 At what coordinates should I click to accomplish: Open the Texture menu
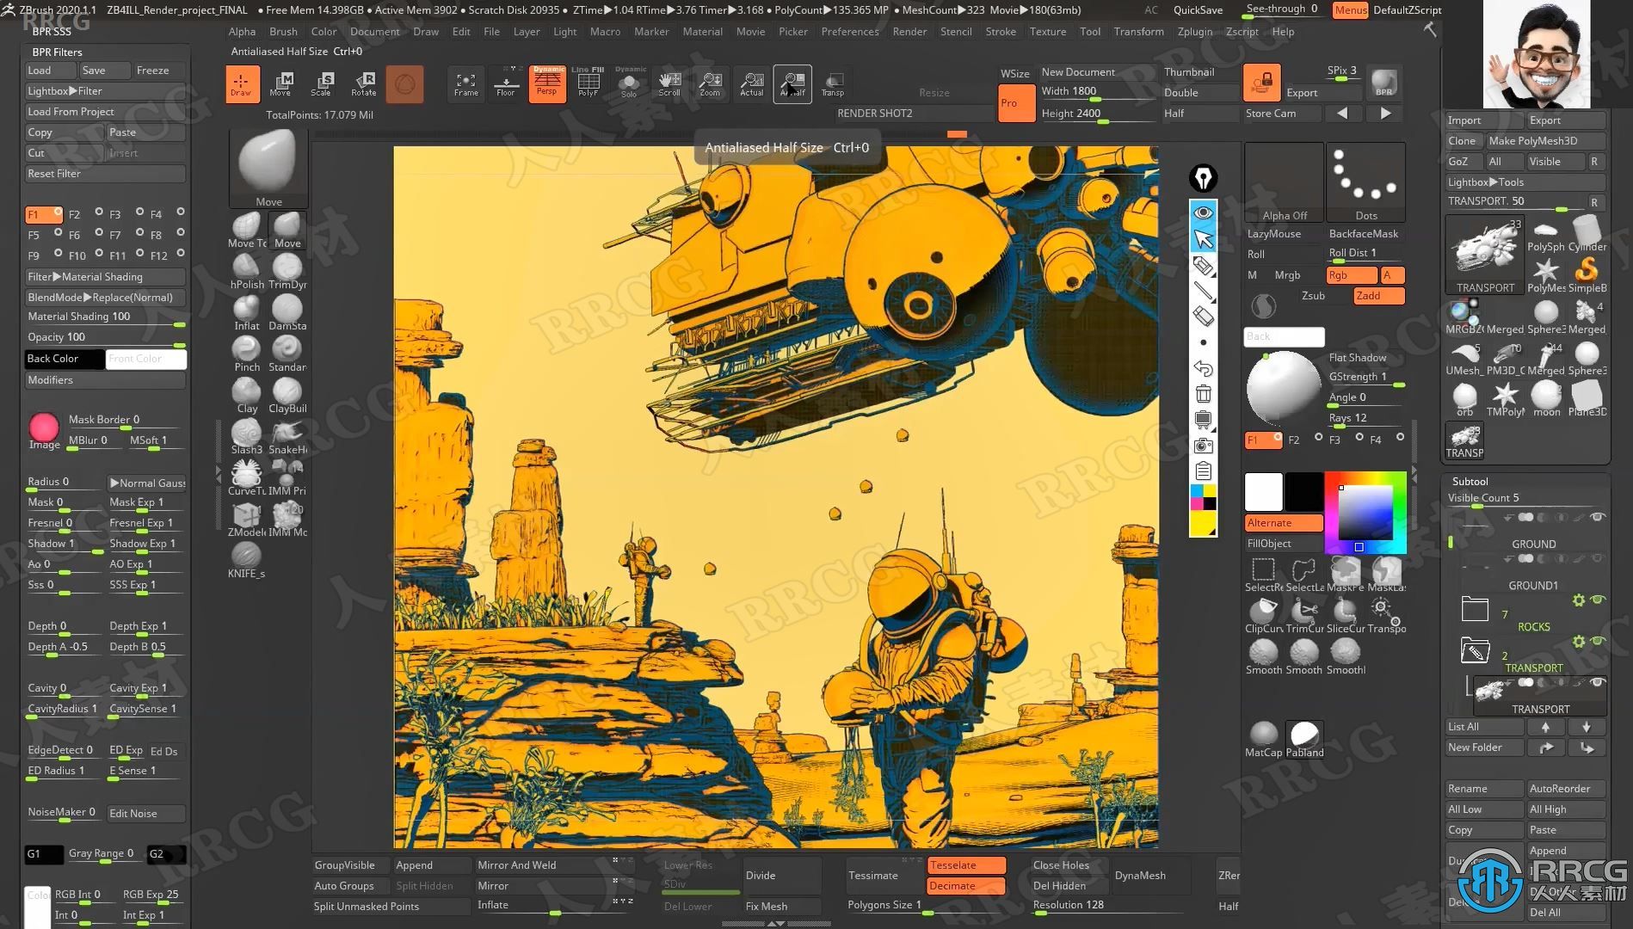(1047, 32)
